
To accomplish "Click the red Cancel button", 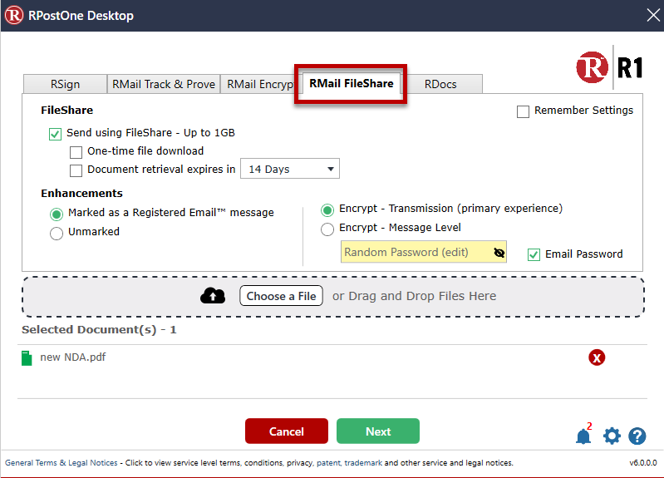I will (287, 431).
